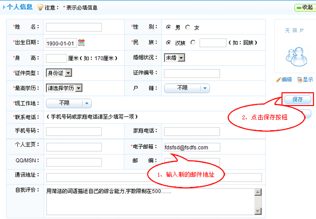Click the 电子邮箱 email input field
This screenshot has height=219, width=316.
pos(192,147)
